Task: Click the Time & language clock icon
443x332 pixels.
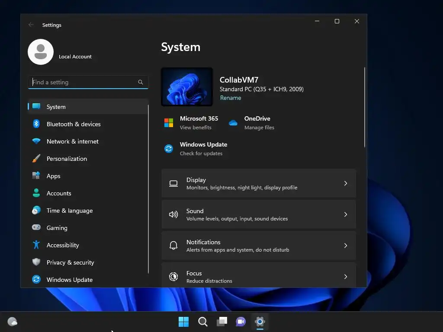Action: tap(36, 211)
